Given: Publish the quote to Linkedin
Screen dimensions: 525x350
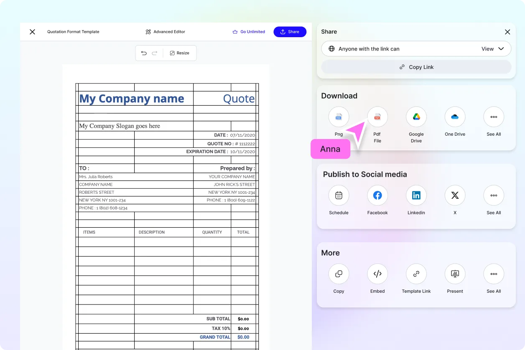Looking at the screenshot, I should [x=416, y=195].
